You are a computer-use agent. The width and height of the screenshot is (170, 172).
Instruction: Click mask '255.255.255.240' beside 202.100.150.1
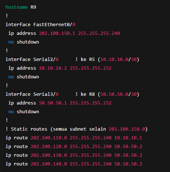tap(99, 33)
